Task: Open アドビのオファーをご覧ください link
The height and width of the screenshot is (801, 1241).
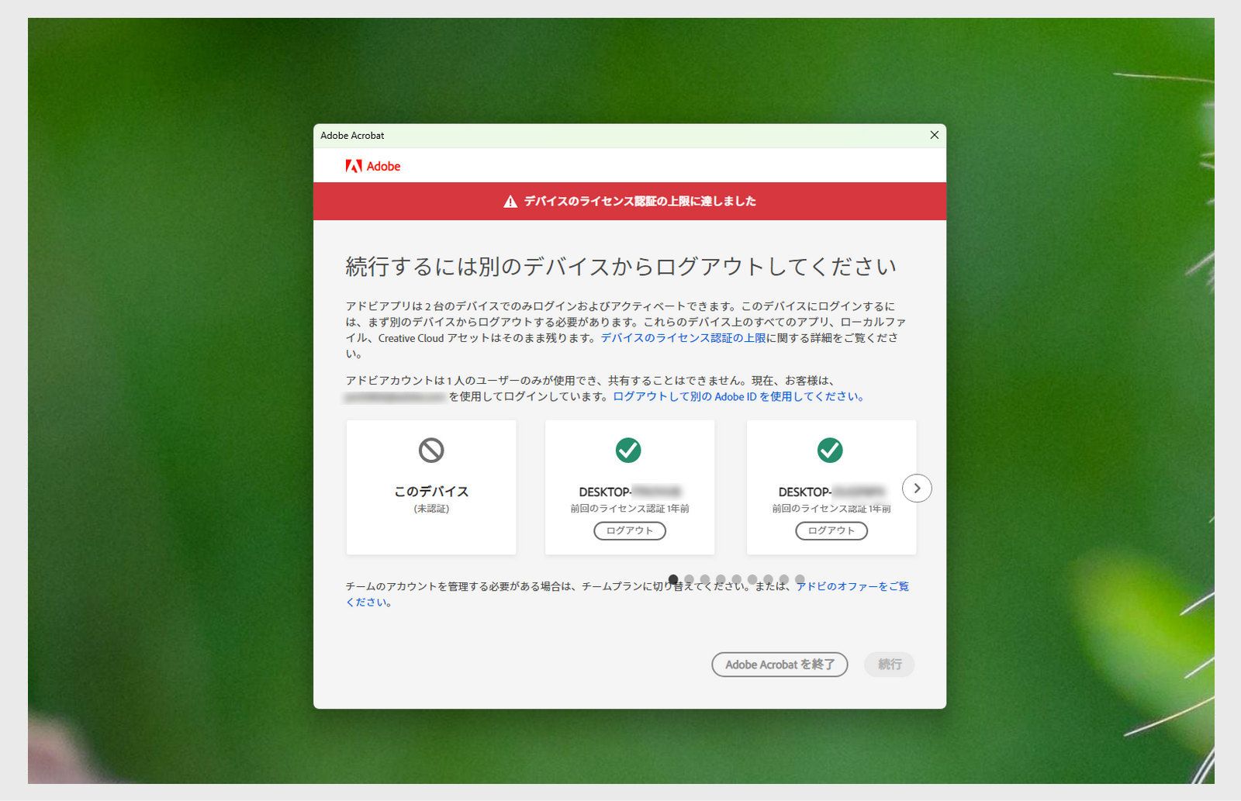Action: (x=852, y=586)
